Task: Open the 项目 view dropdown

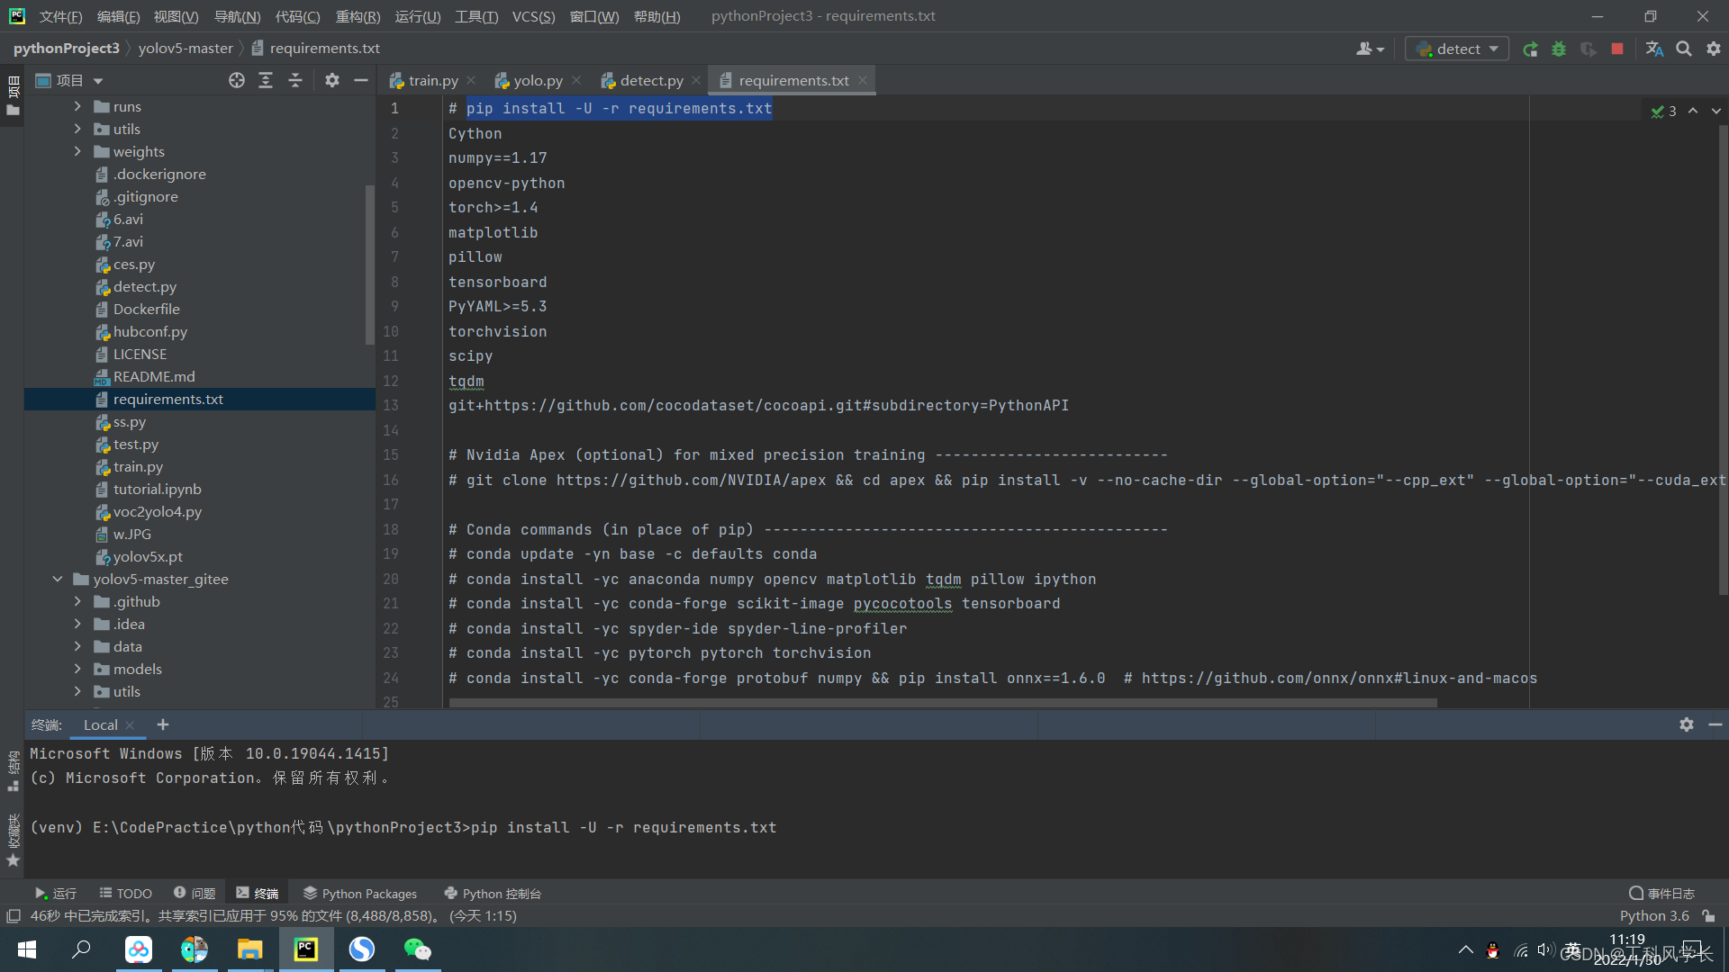Action: tap(68, 81)
